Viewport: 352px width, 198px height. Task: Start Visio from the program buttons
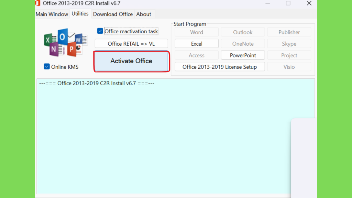click(289, 67)
